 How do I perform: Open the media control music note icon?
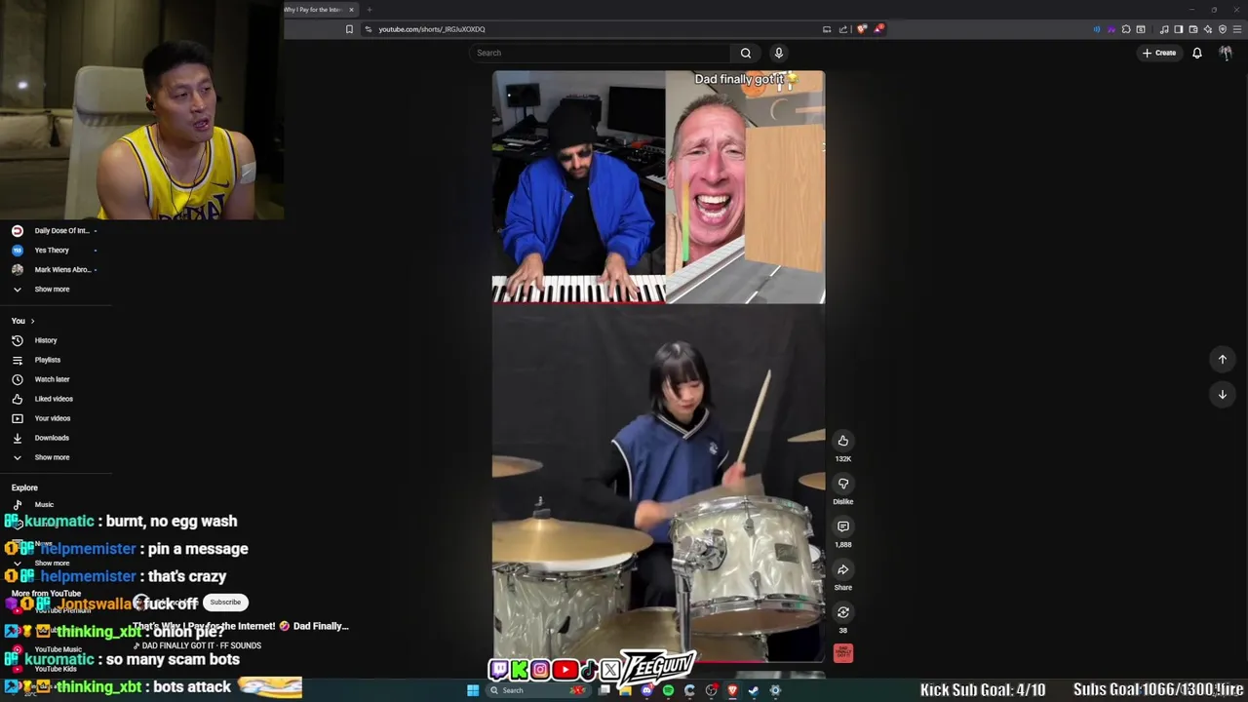coord(1164,29)
